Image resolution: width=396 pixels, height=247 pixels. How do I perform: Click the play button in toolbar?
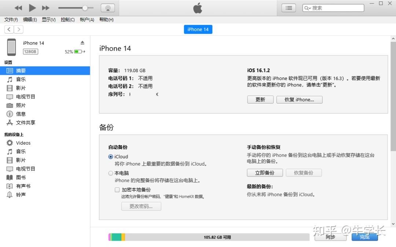(x=32, y=8)
